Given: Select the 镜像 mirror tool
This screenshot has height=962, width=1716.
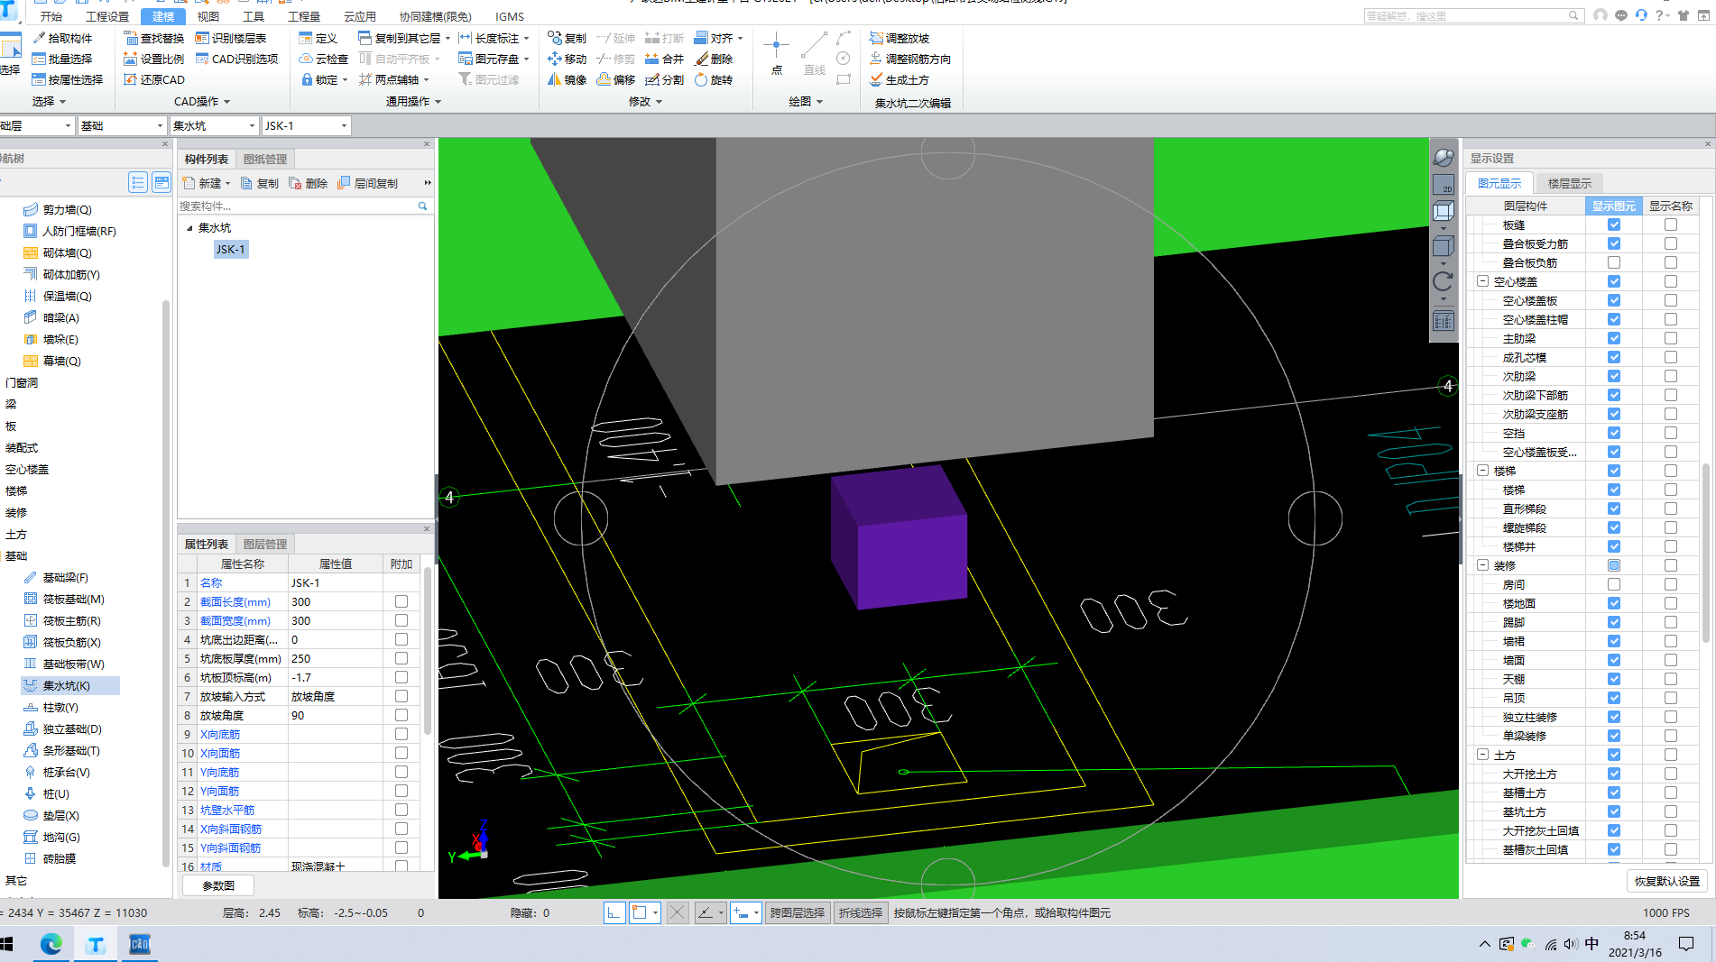Looking at the screenshot, I should (x=567, y=79).
